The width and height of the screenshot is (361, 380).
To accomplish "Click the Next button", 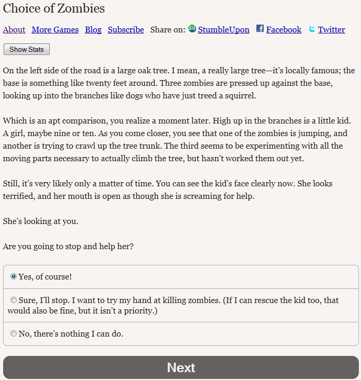I will (180, 367).
